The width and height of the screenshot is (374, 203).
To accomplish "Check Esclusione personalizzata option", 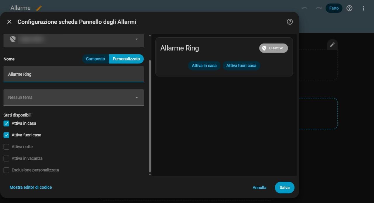I will coord(6,170).
